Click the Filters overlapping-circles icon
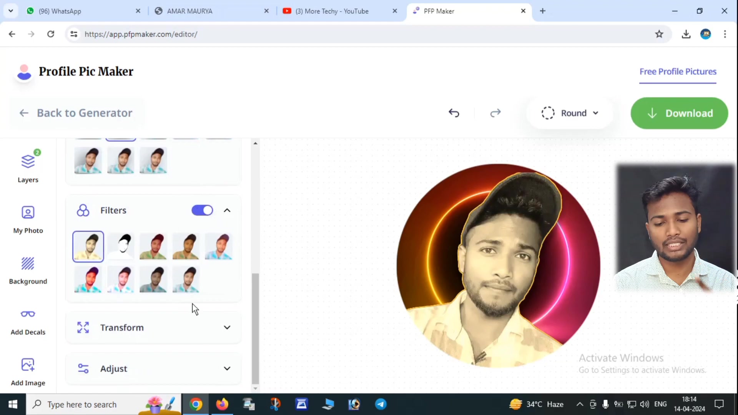 83,210
